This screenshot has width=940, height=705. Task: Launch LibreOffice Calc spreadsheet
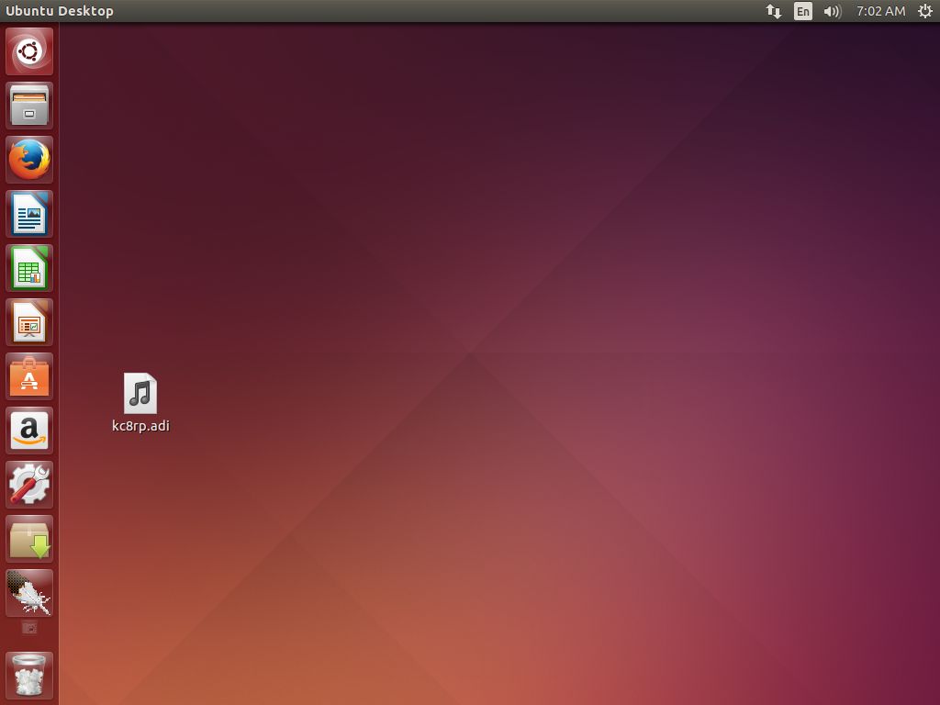click(29, 268)
